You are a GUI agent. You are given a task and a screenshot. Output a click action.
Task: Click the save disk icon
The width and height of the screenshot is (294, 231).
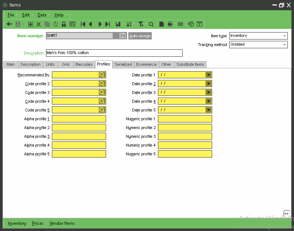(18, 24)
